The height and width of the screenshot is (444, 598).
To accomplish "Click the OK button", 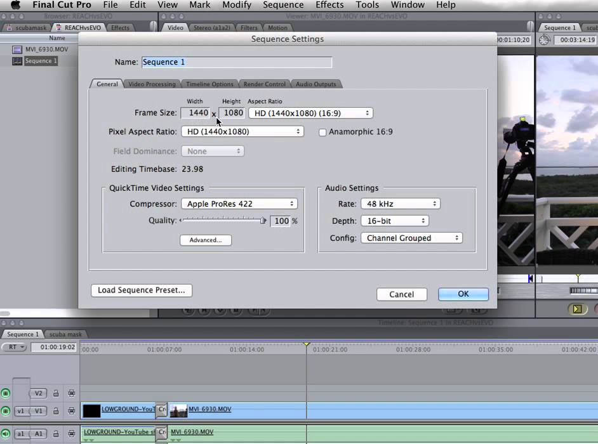I will pyautogui.click(x=463, y=294).
